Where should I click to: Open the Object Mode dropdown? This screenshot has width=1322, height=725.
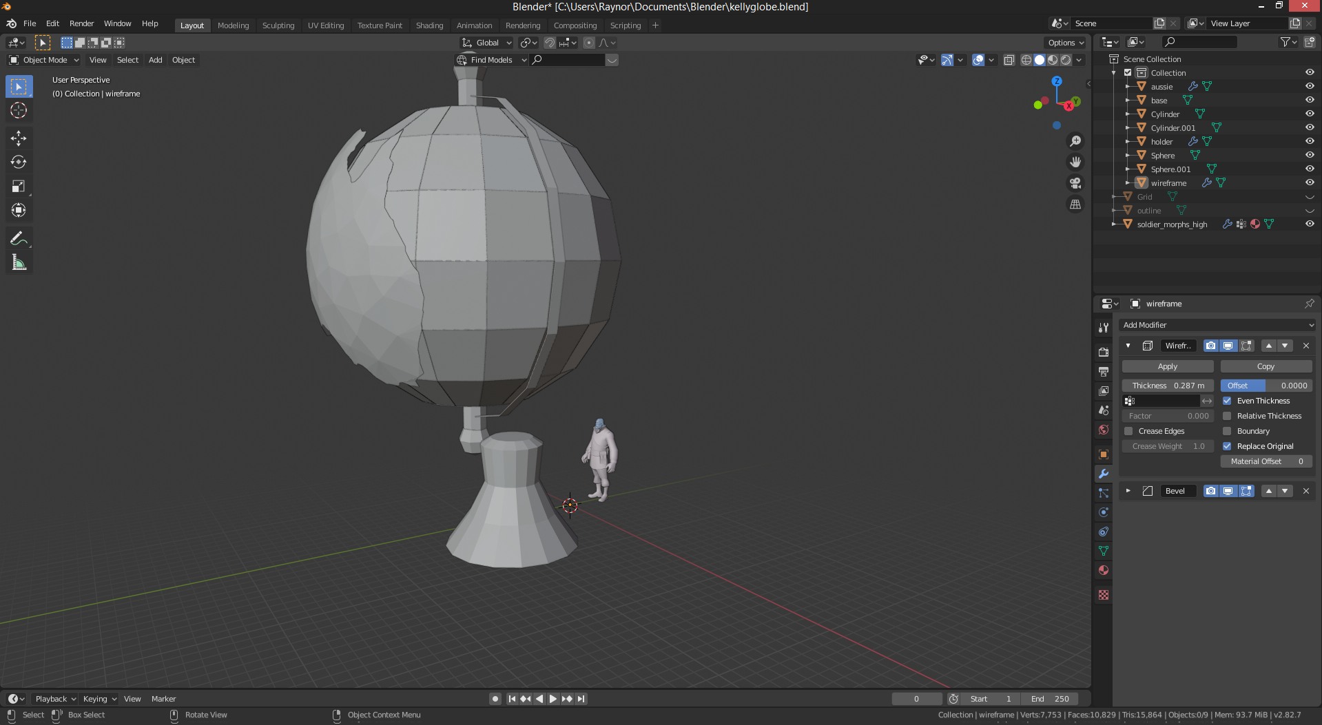pos(44,60)
